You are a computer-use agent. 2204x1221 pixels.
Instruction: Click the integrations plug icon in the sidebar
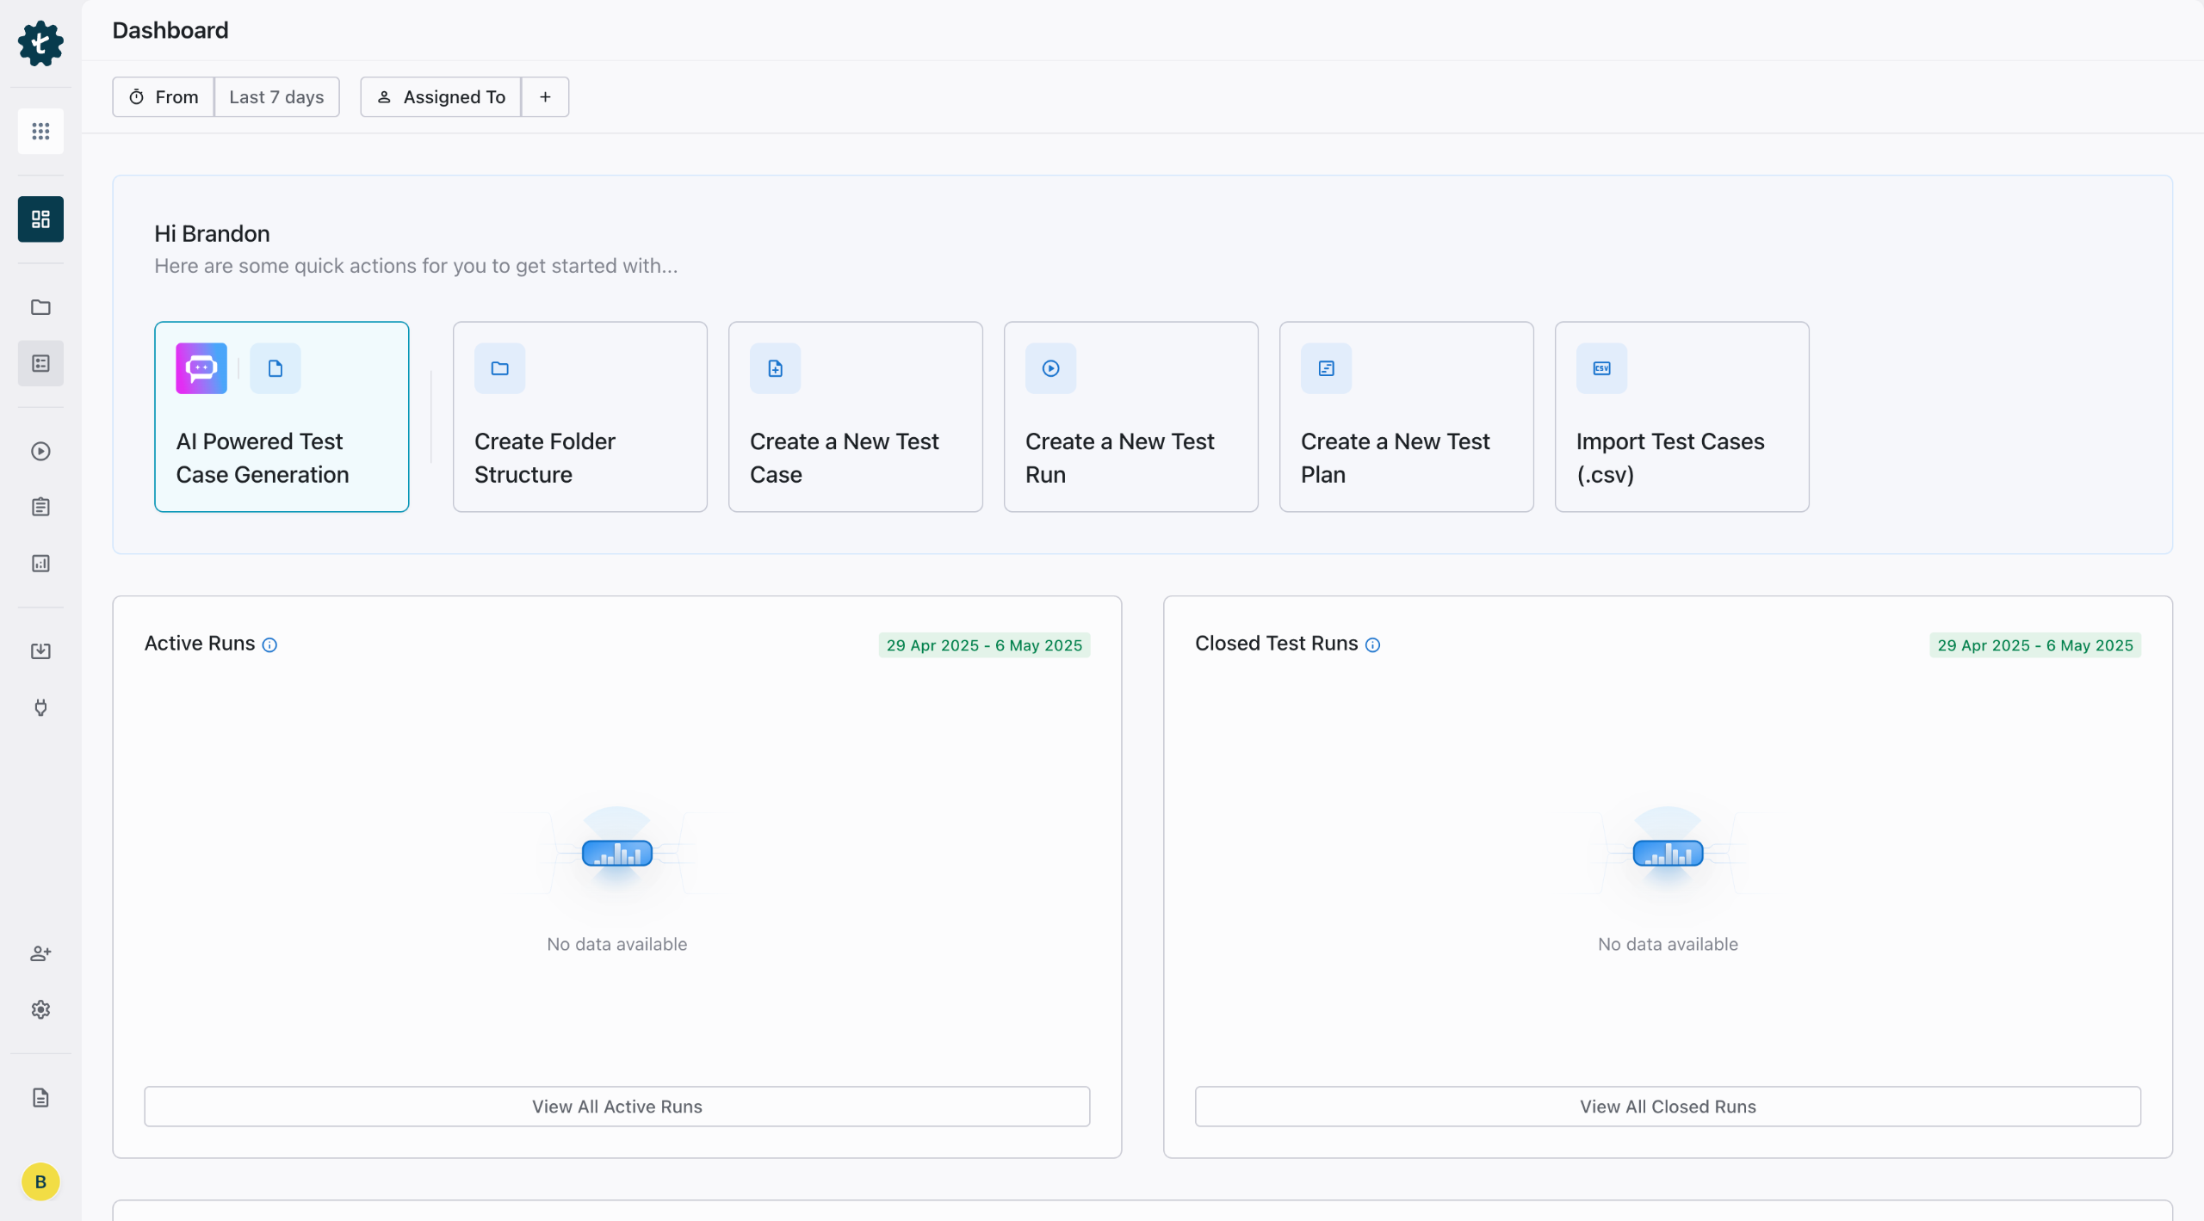[x=40, y=707]
